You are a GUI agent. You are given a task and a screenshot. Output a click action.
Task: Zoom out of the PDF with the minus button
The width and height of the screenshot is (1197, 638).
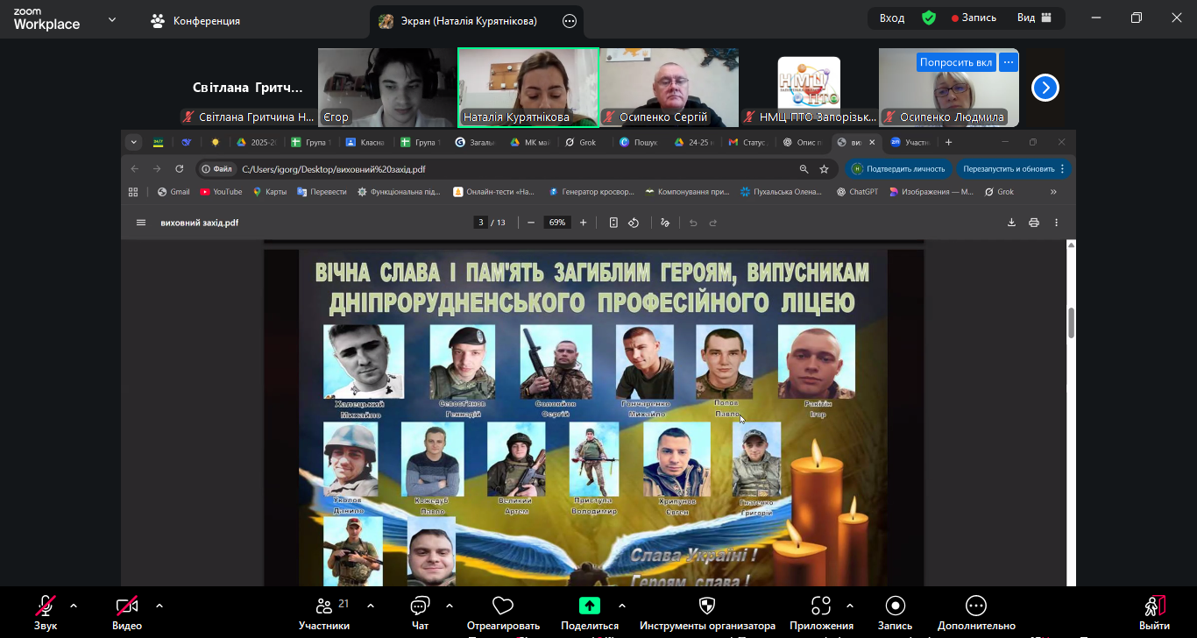[531, 223]
